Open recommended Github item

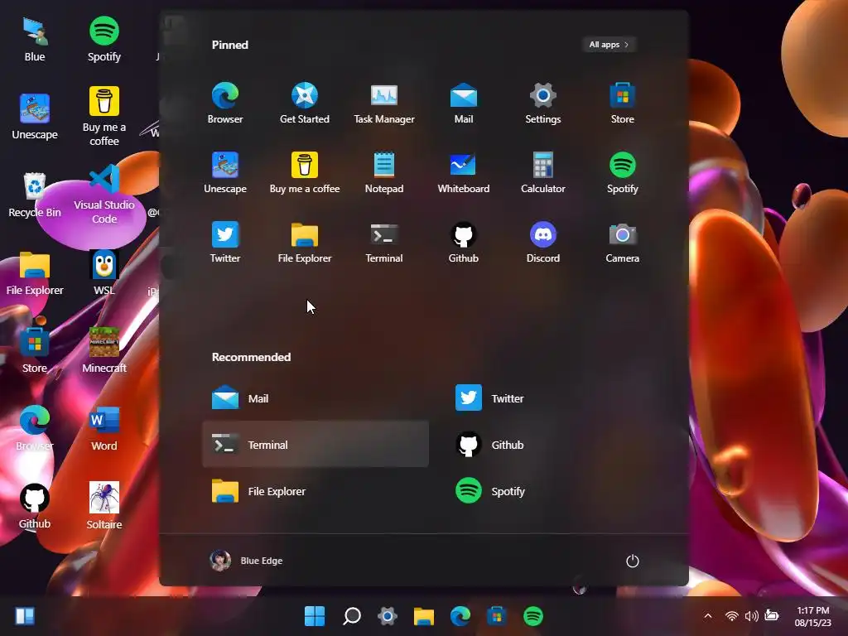[x=559, y=445]
